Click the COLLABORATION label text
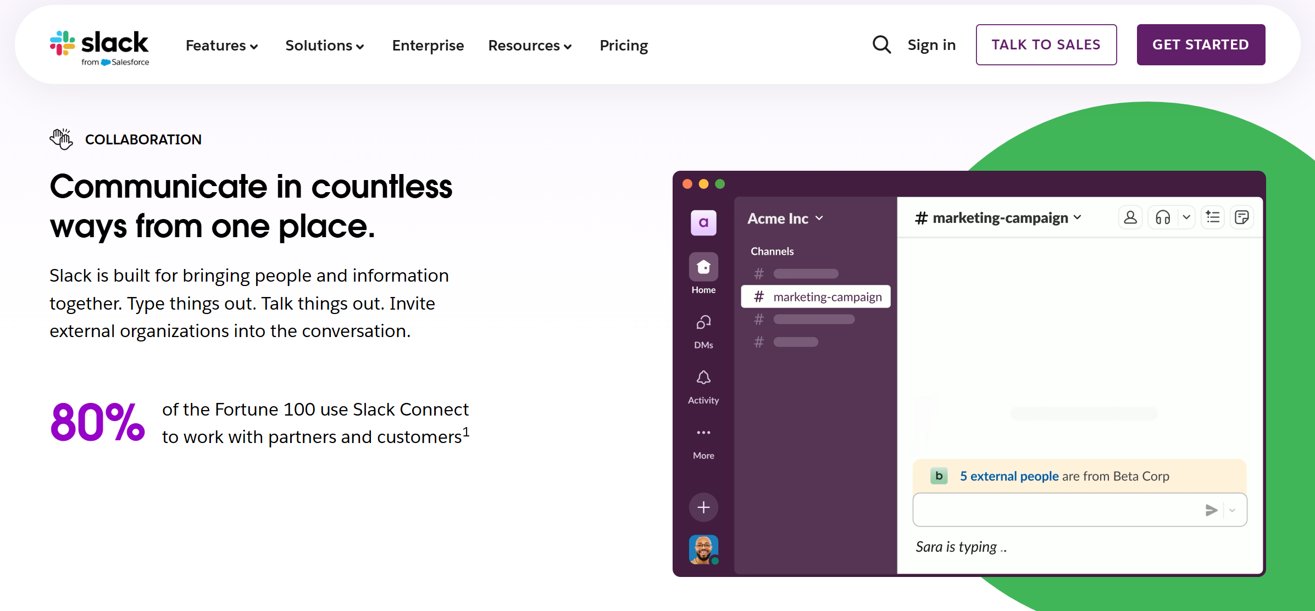 143,139
